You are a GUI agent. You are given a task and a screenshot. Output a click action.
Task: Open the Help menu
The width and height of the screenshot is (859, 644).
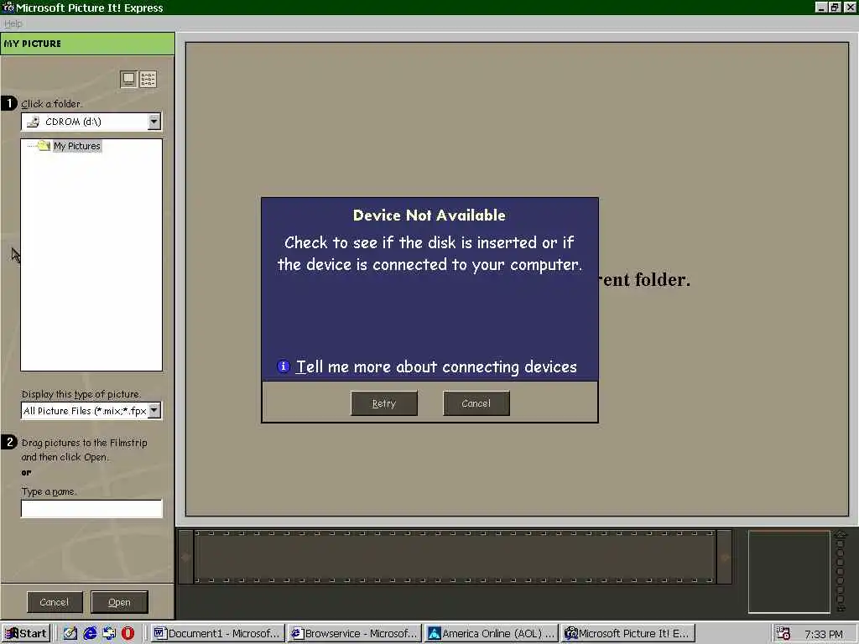point(13,23)
